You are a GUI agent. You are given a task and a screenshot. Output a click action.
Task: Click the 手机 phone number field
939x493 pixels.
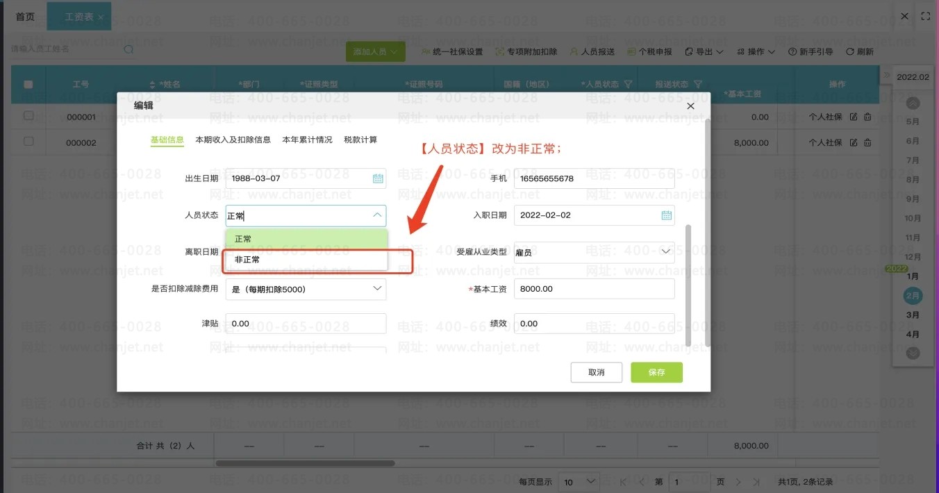[594, 178]
